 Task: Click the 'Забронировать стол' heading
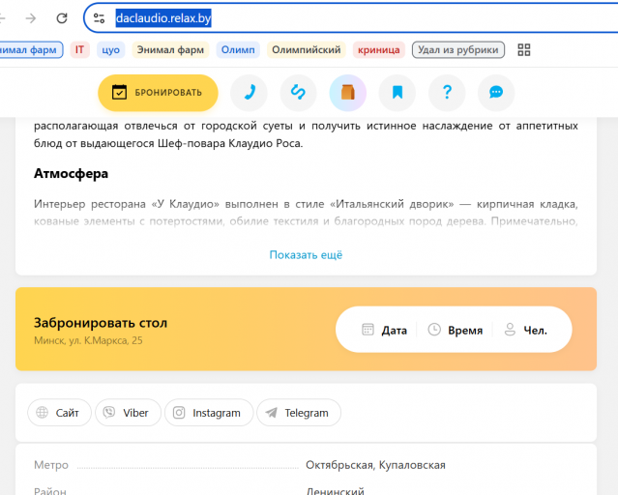101,323
